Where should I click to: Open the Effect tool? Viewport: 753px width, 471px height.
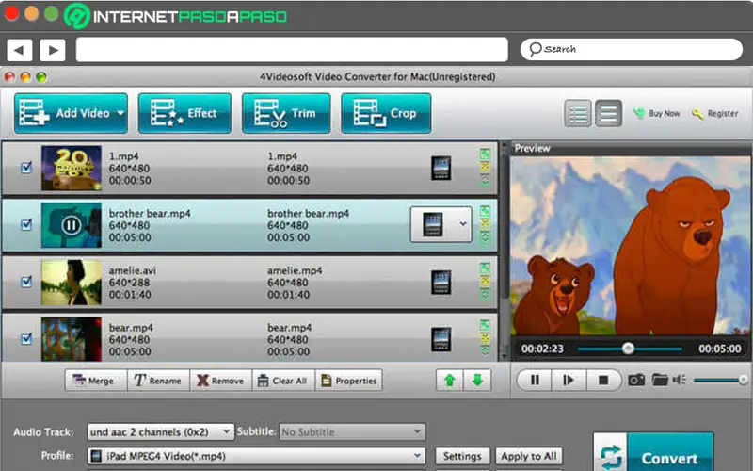coord(184,113)
